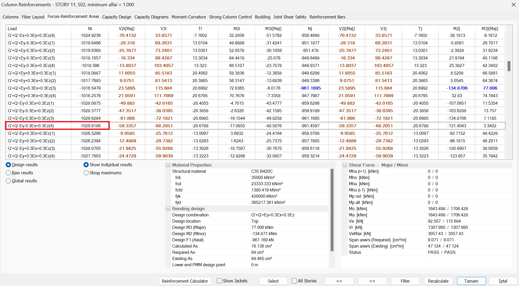Close the Column Reinforcements dialog
The height and width of the screenshot is (286, 519).
click(x=513, y=5)
